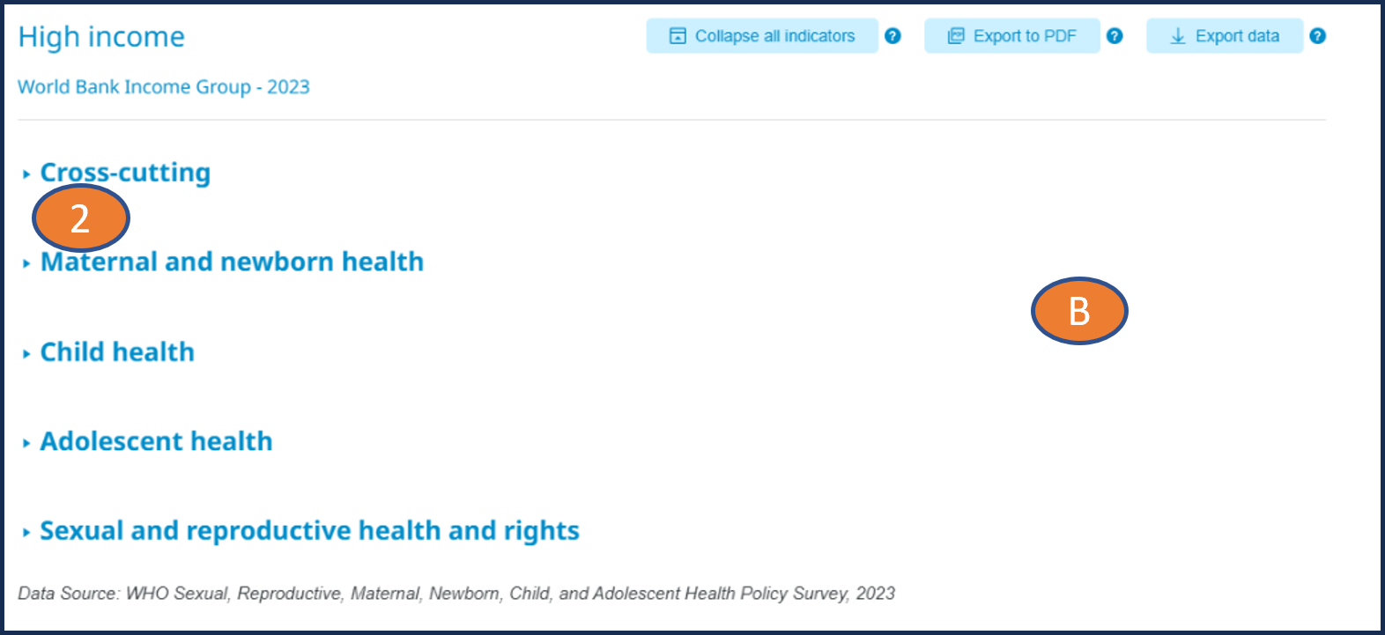Open Maternal and newborn health heading
Image resolution: width=1385 pixels, height=635 pixels.
coord(232,262)
